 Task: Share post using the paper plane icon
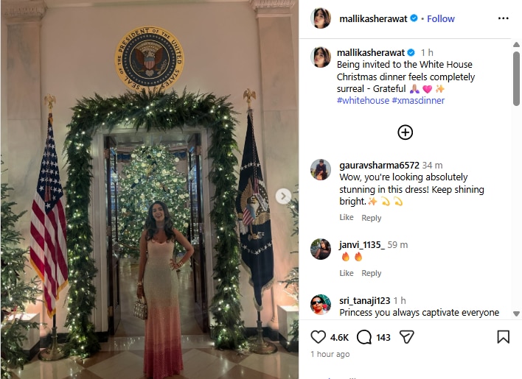click(x=406, y=337)
